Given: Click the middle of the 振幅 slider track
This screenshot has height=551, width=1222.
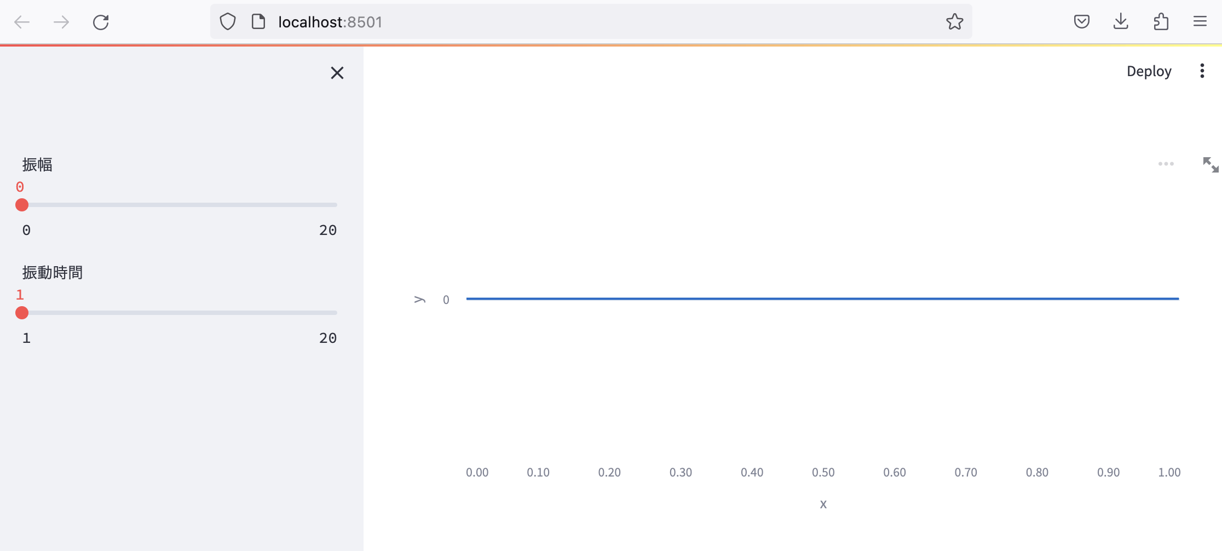Looking at the screenshot, I should [180, 205].
